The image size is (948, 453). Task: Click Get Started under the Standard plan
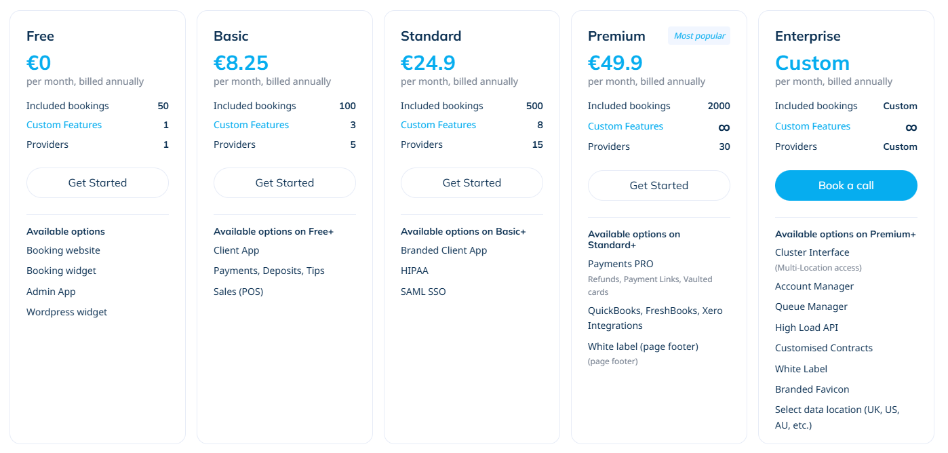471,182
